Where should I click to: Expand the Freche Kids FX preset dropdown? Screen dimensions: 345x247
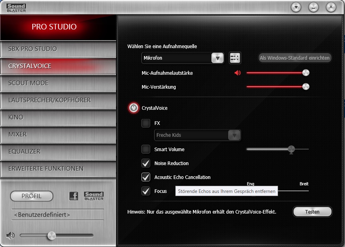pos(197,135)
